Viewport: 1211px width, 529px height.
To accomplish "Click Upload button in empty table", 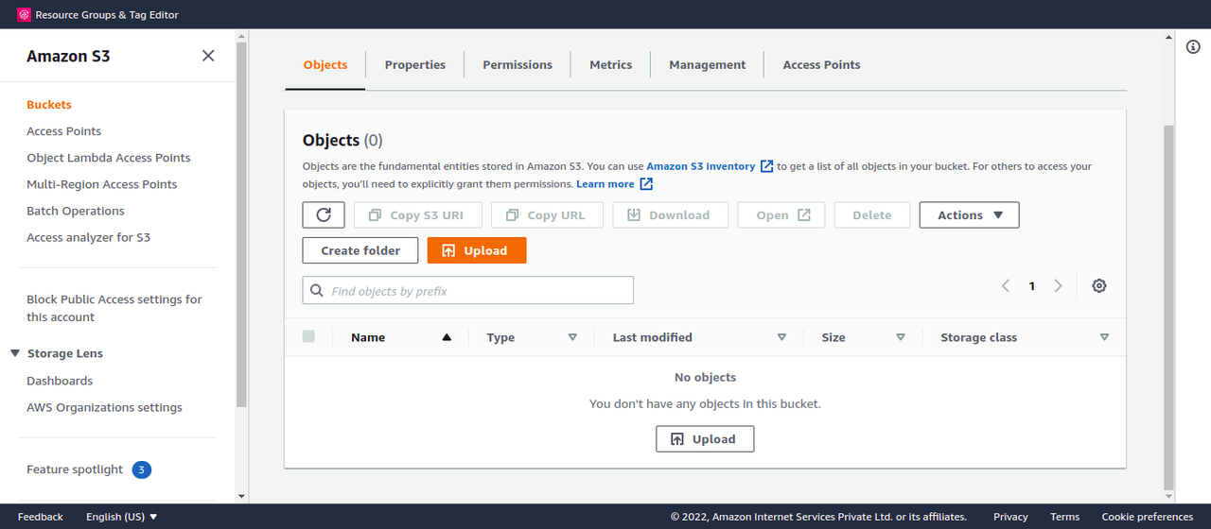I will 705,439.
